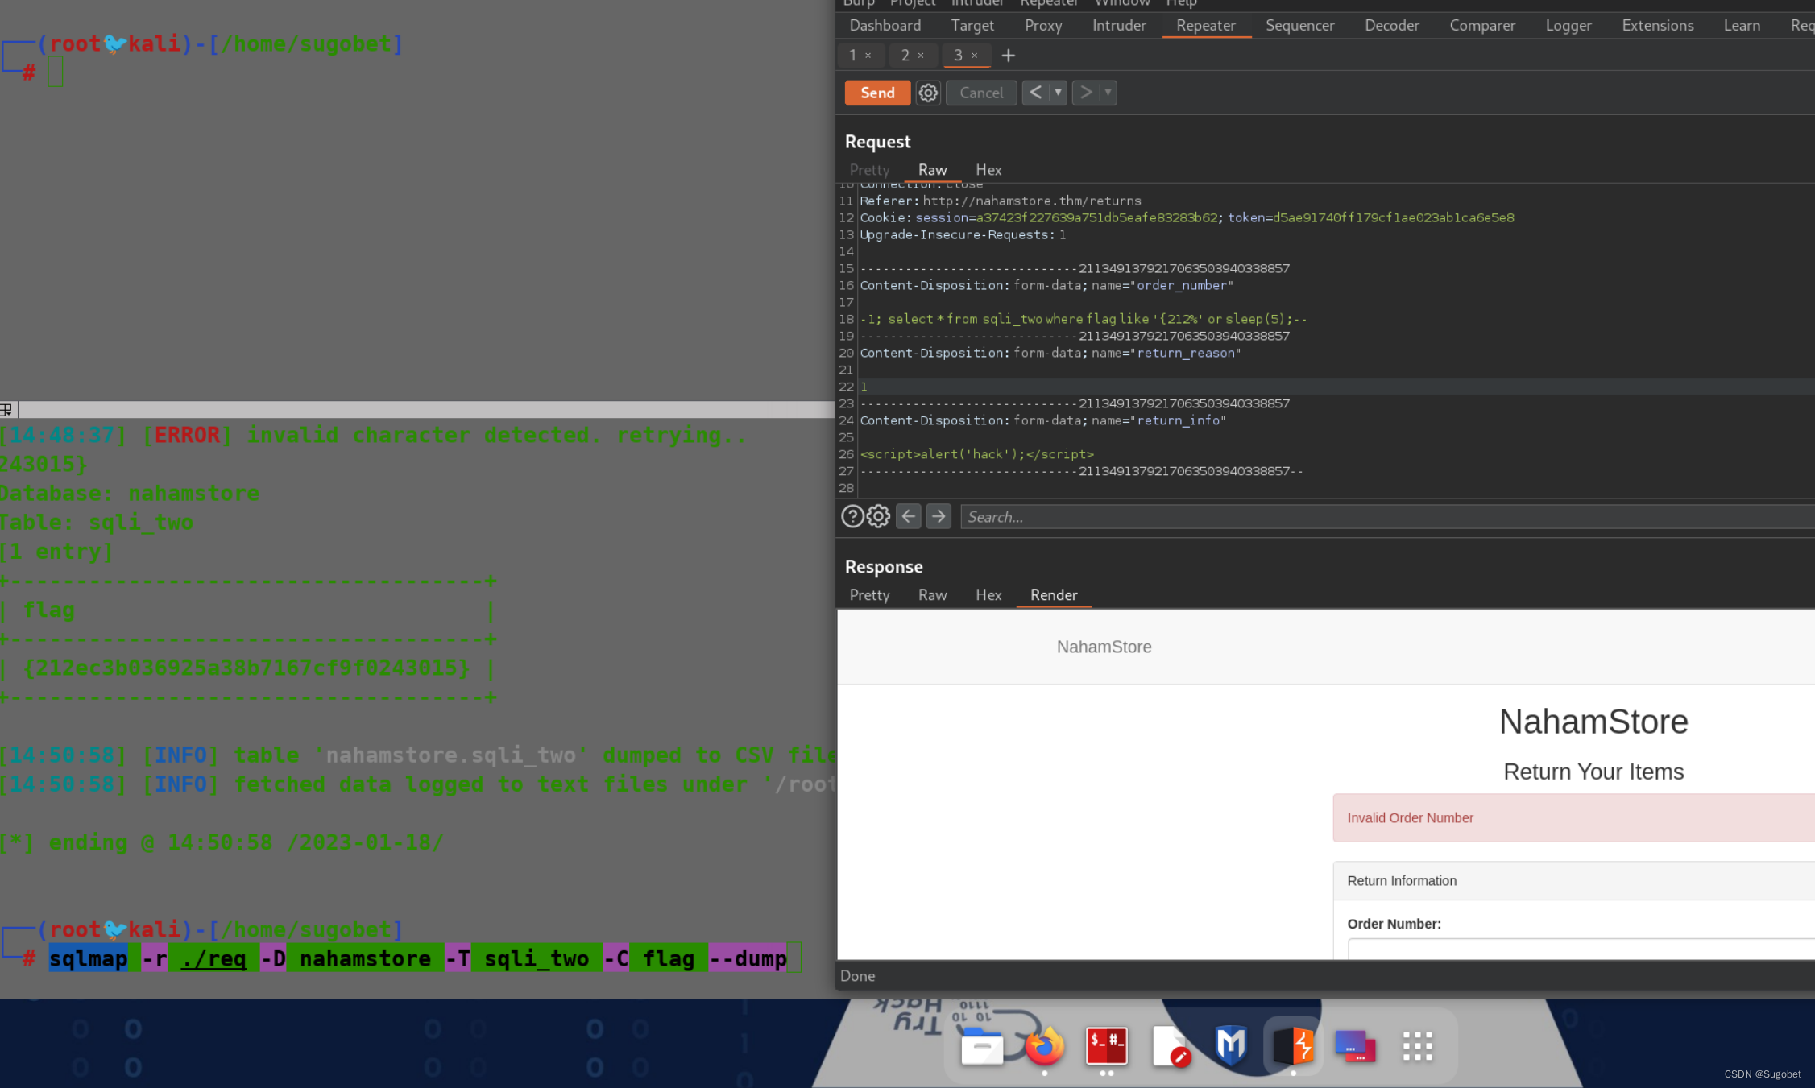Open Burp Suite dock icon

(x=1293, y=1046)
